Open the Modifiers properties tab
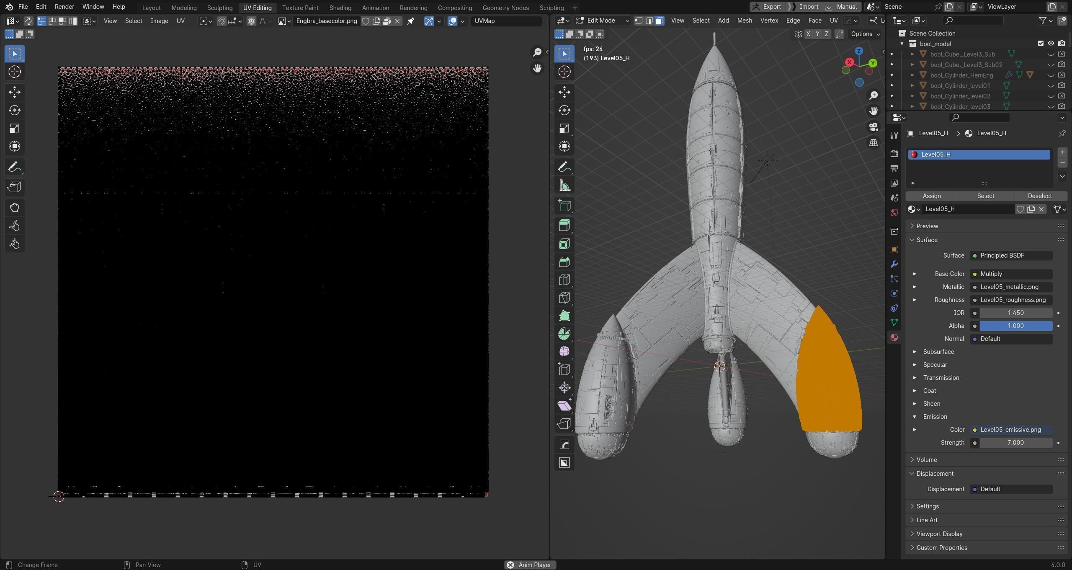 click(x=894, y=264)
